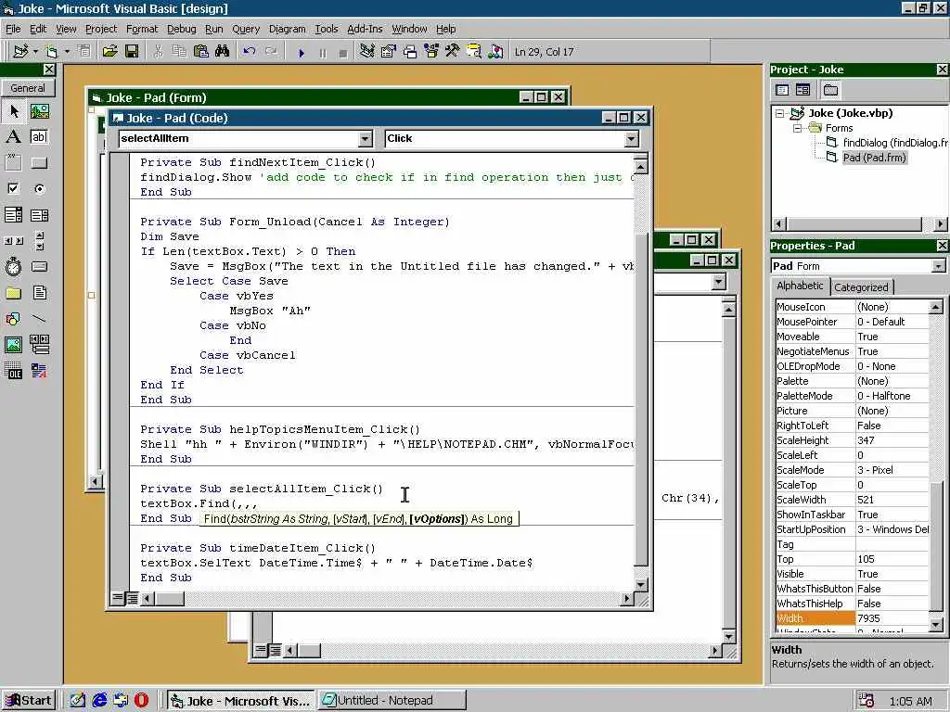
Task: Select the PictureBox control in the toolbox
Action: coord(39,111)
